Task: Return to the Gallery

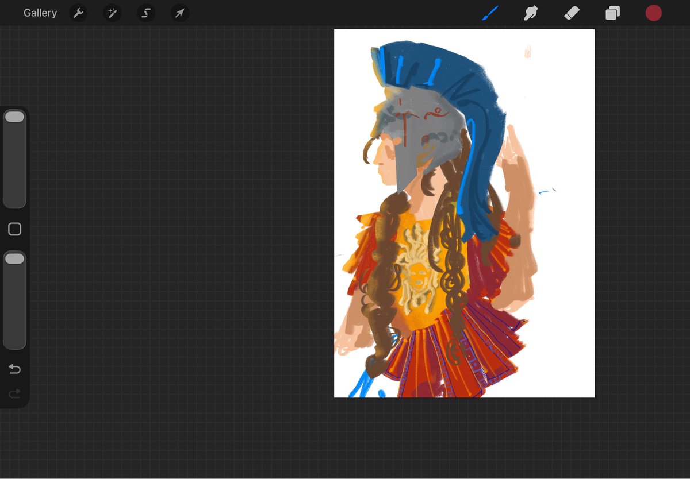Action: [x=40, y=13]
